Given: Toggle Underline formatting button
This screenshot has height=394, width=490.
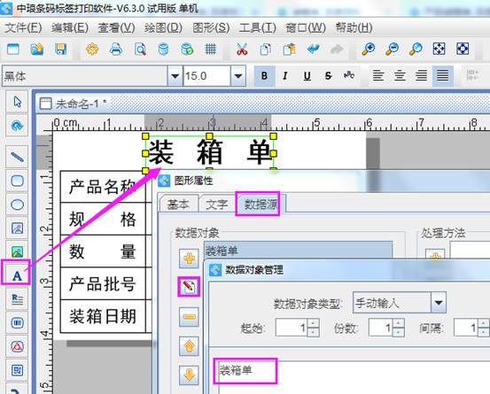Looking at the screenshot, I should tap(307, 75).
